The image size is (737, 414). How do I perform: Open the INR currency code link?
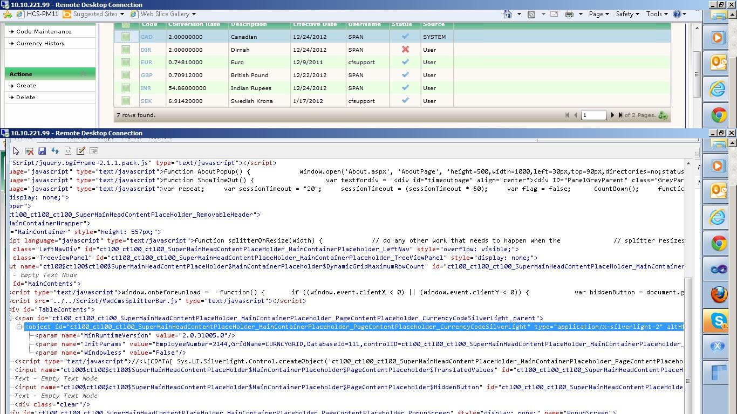pos(146,88)
